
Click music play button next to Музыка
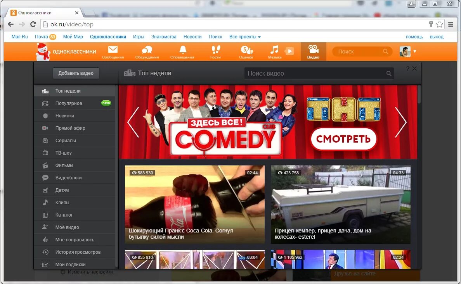[x=289, y=51]
